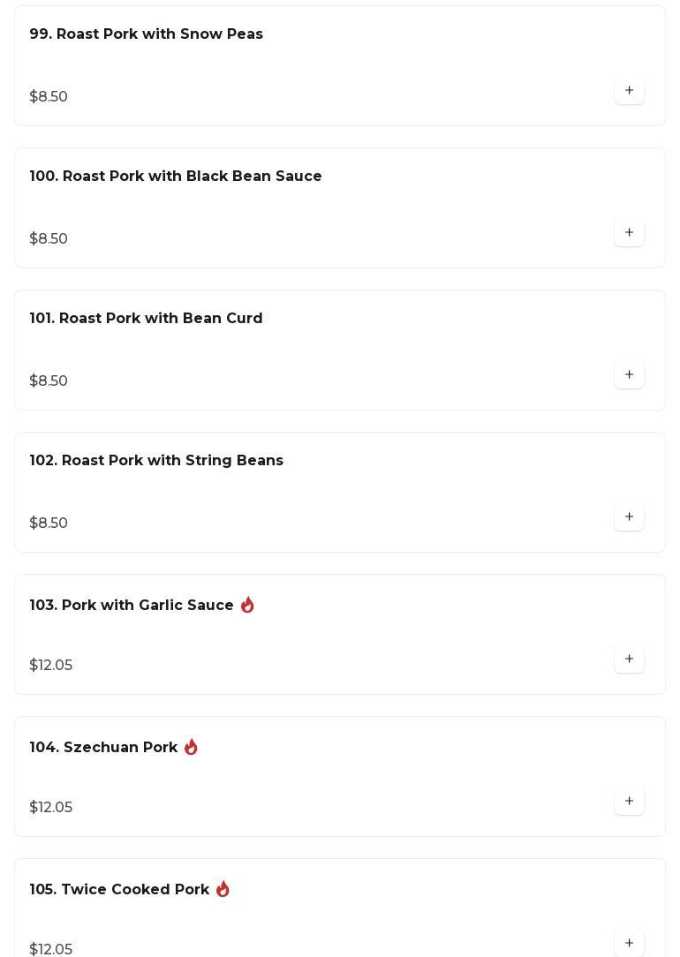Click spicy flame icon next to Szechuan Pork

[x=191, y=747]
